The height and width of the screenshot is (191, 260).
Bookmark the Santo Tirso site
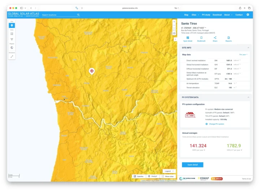201,39
